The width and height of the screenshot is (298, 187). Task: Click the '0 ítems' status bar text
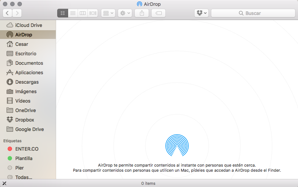click(148, 183)
